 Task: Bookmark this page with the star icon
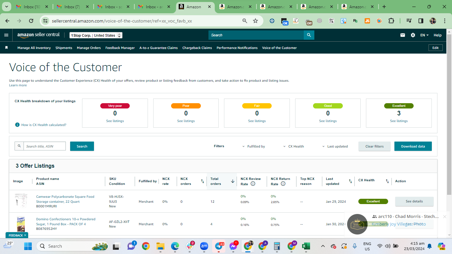(x=255, y=21)
